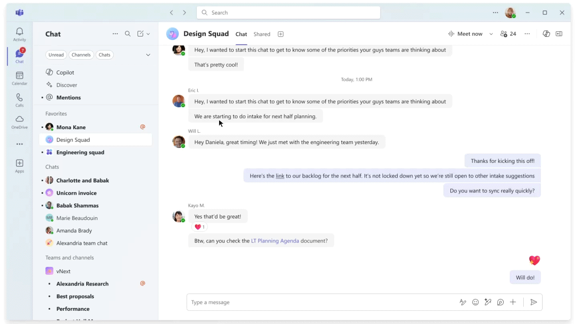The image size is (577, 324).
Task: Select the Engineering squad chat
Action: pos(80,152)
